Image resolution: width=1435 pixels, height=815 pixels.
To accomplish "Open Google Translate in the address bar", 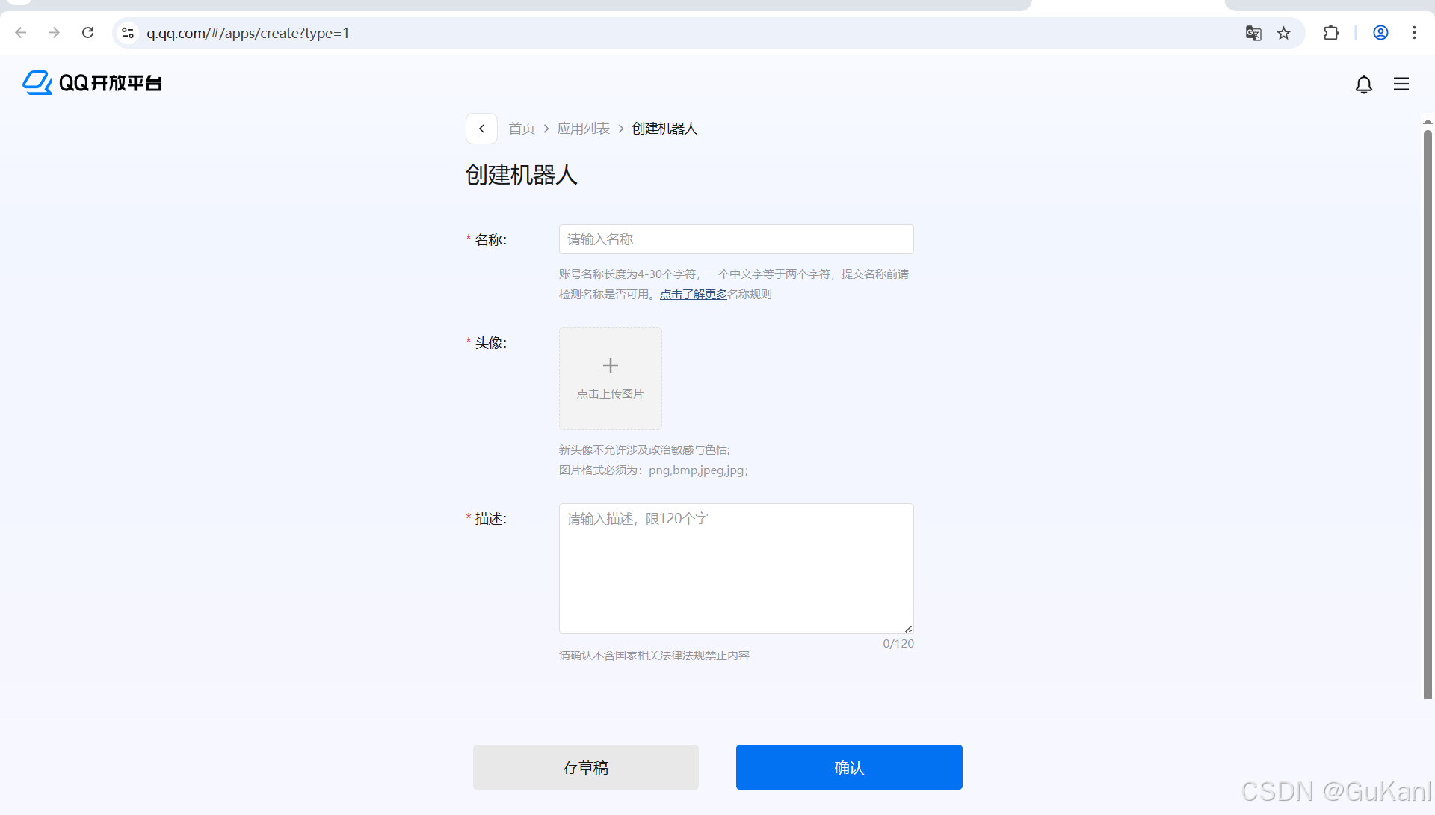I will click(x=1253, y=33).
